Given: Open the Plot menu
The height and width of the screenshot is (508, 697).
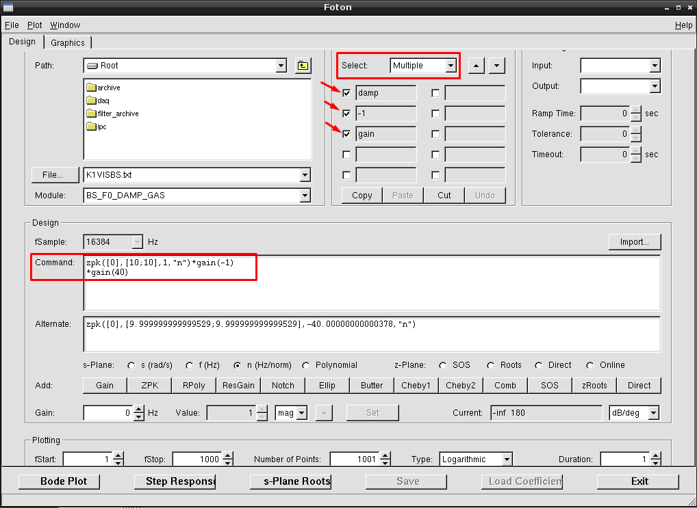Looking at the screenshot, I should point(34,25).
